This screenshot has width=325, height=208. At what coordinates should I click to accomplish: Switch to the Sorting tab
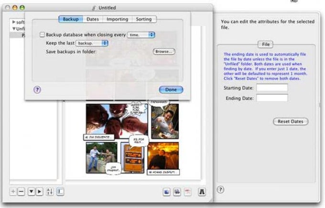[x=144, y=19]
